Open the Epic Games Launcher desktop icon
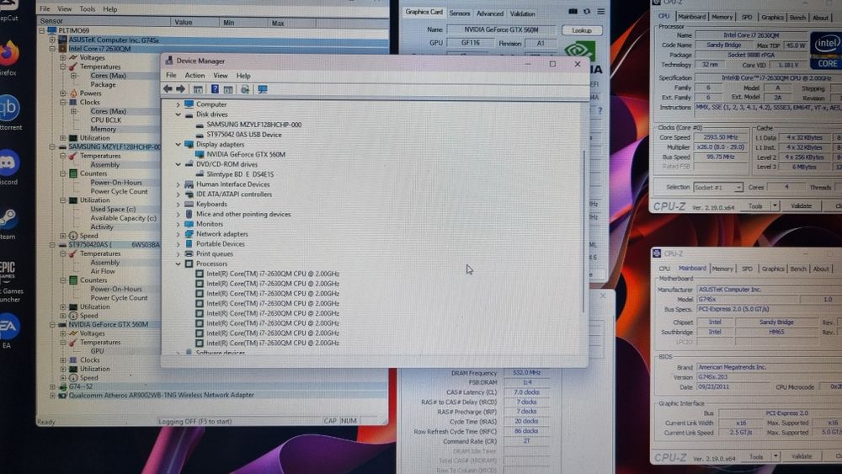The height and width of the screenshot is (474, 842). (8, 271)
